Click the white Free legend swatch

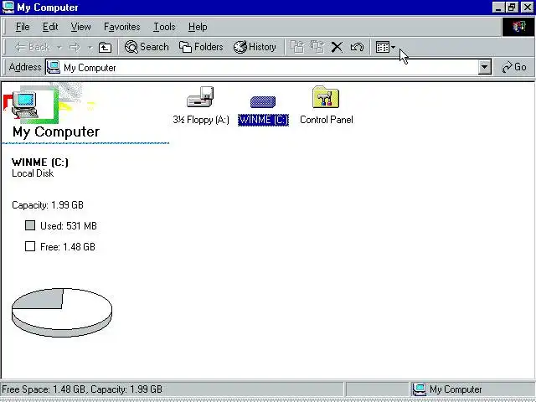tap(30, 246)
